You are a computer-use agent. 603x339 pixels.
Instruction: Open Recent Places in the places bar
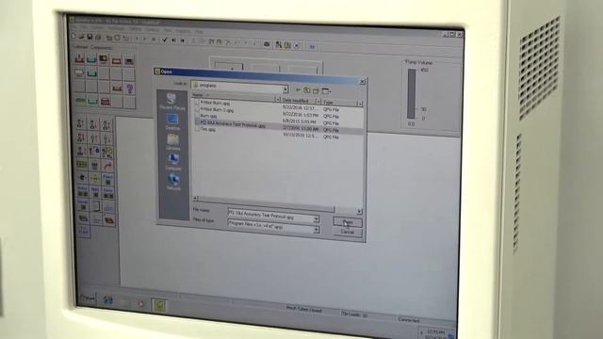tap(171, 102)
